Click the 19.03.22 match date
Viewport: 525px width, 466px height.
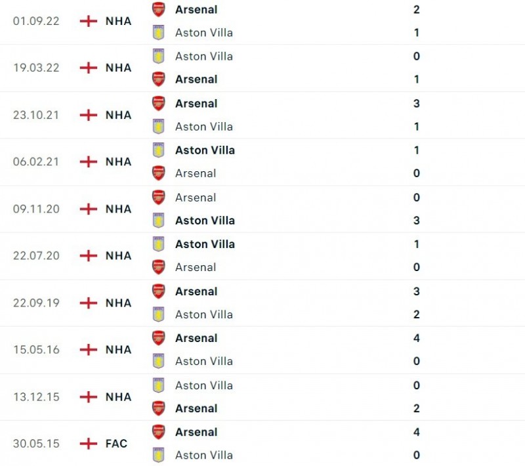(x=36, y=68)
